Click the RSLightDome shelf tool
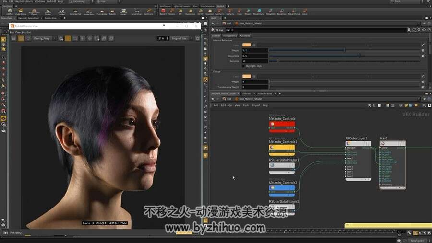Viewport: 432px width, 243px height. pyautogui.click(x=259, y=12)
